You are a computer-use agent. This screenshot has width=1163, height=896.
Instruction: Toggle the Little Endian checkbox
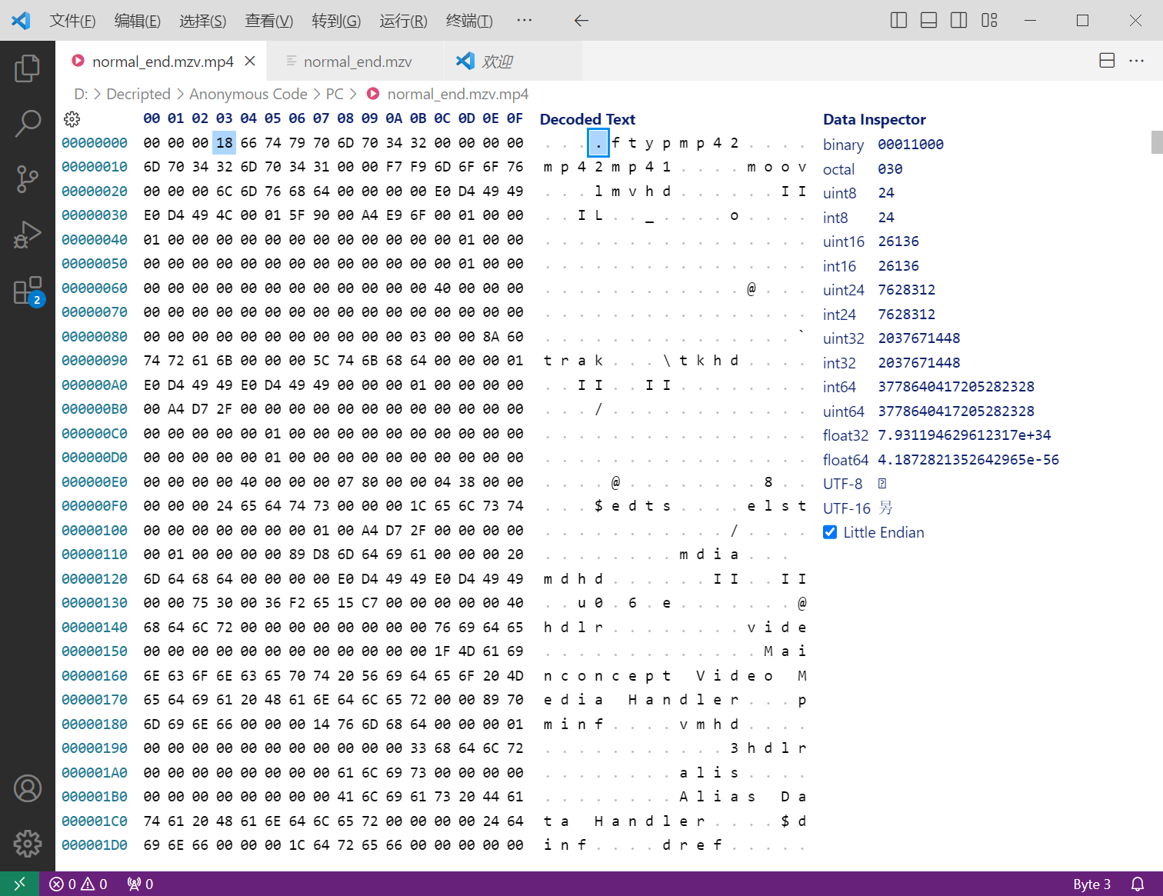(x=830, y=532)
